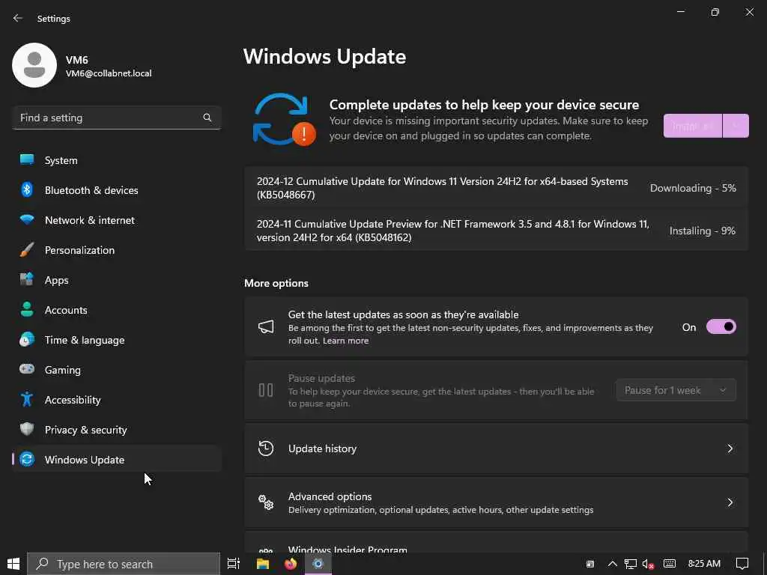Show hidden system tray icons
The height and width of the screenshot is (575, 767).
pos(612,564)
